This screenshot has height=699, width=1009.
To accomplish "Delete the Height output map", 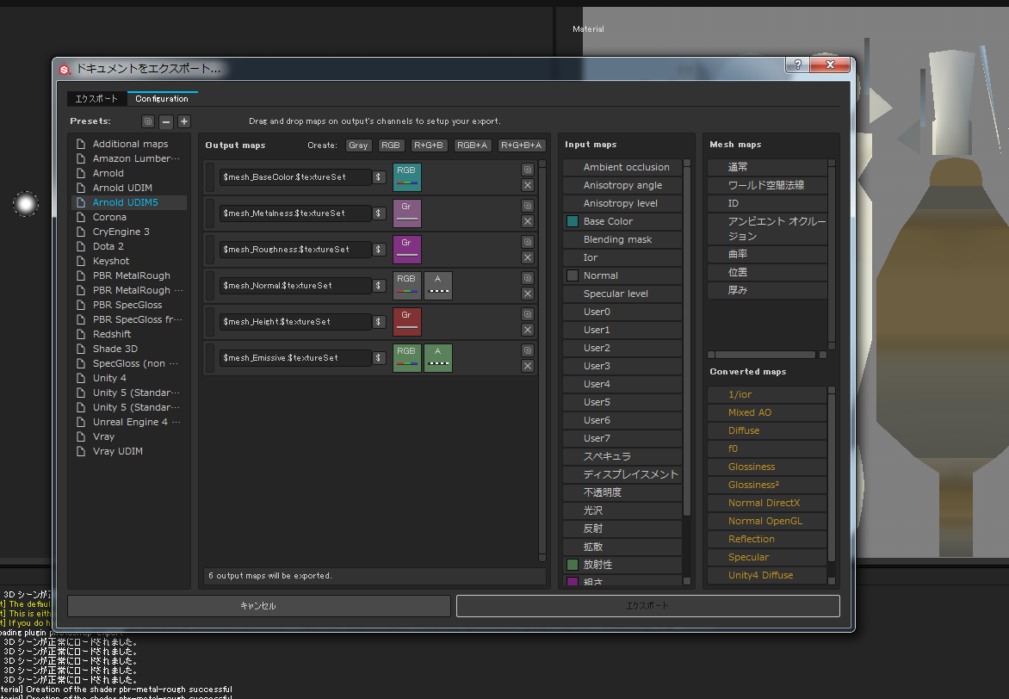I will (x=528, y=330).
